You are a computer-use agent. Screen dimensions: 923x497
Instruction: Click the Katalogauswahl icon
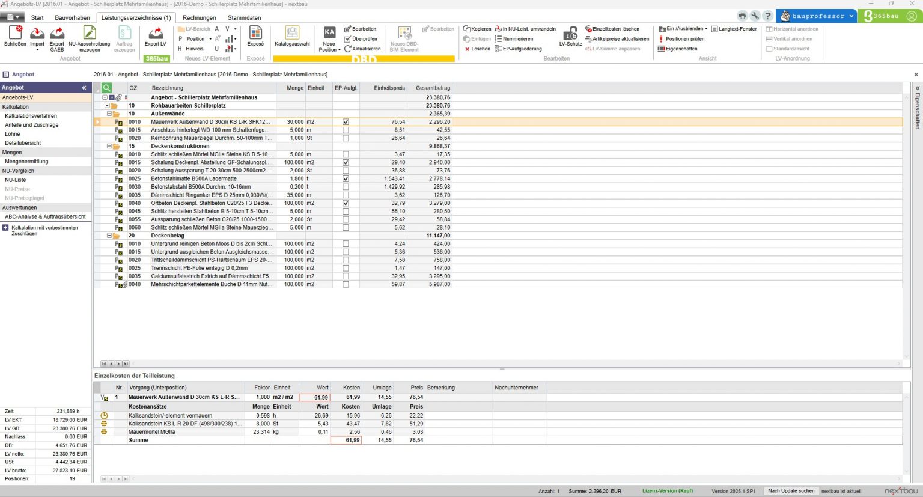292,34
